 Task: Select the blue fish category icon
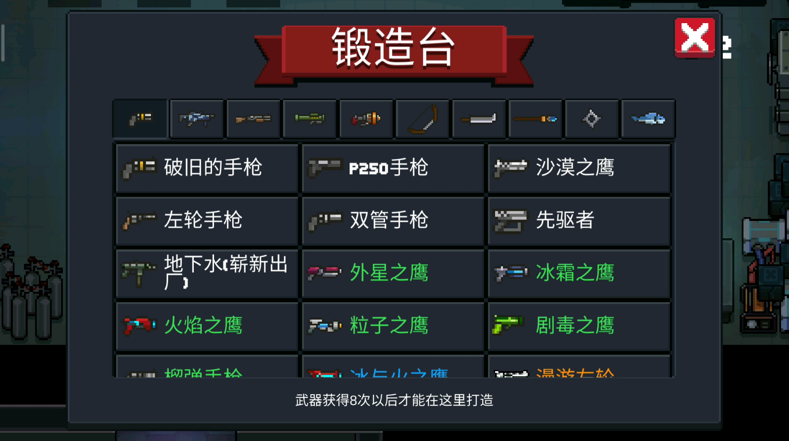648,119
